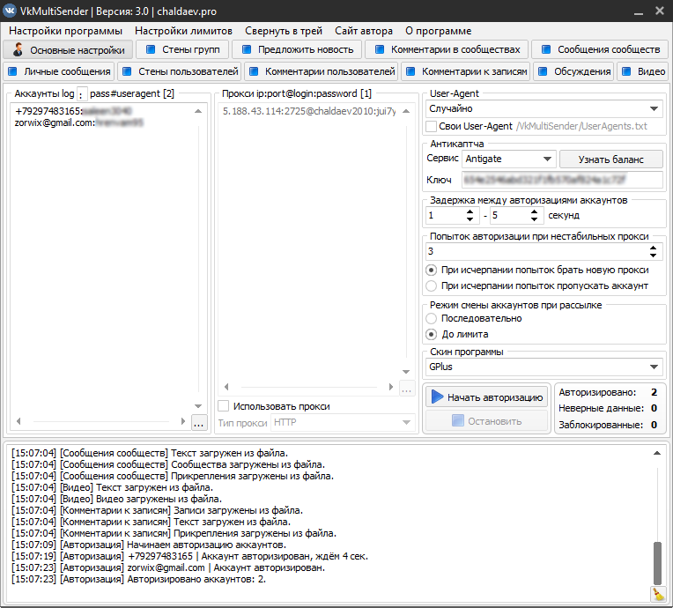Click the proxy list scroll-right arrow
Viewport: 673px width, 608px height.
point(390,387)
